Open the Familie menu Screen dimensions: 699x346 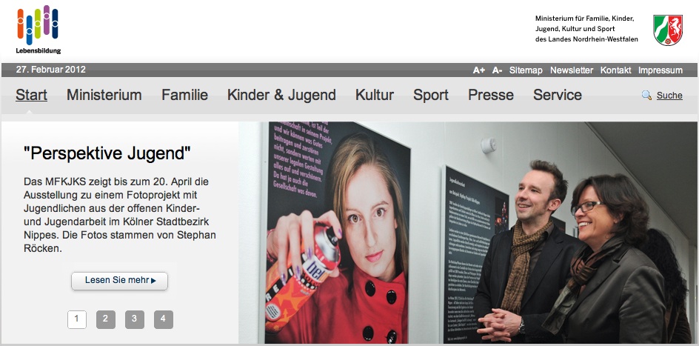[184, 95]
